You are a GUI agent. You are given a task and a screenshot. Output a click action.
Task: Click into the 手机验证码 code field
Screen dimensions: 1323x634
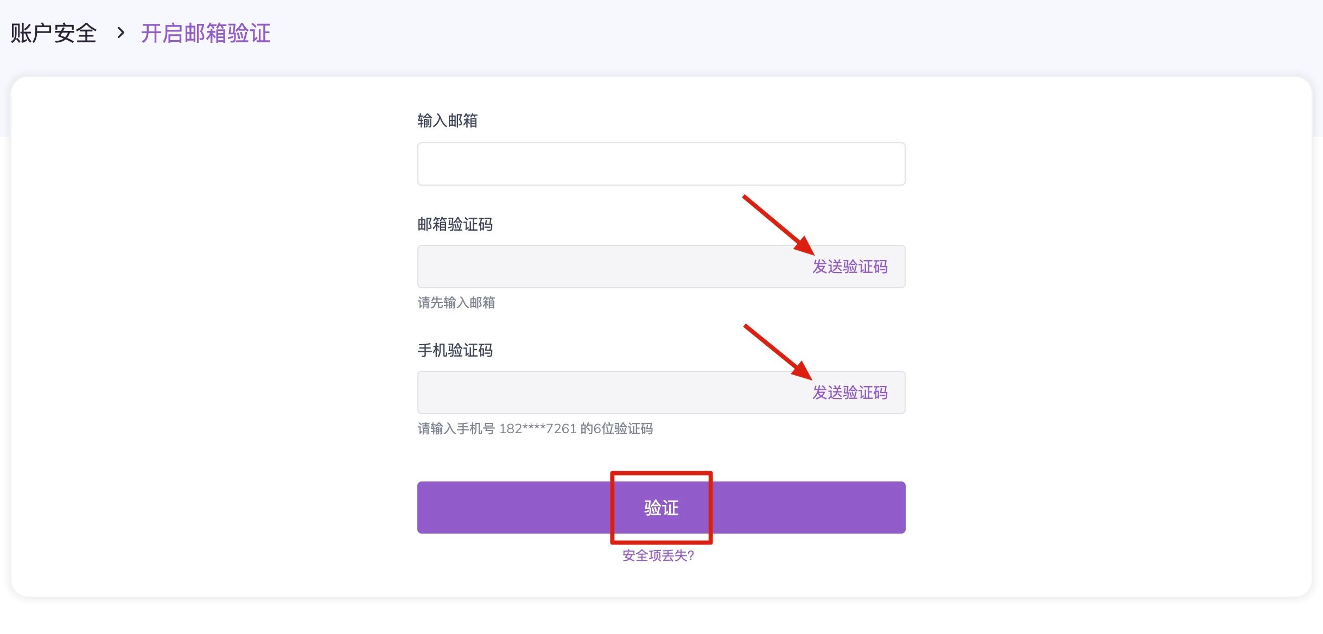(x=608, y=392)
